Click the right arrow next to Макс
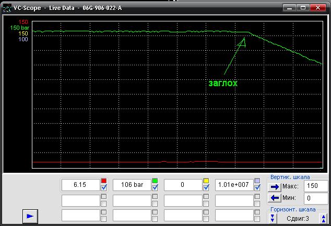331x226 pixels. pyautogui.click(x=275, y=187)
